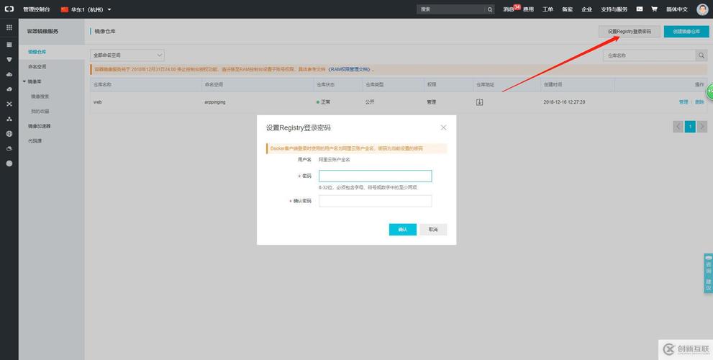This screenshot has width=713, height=360.
Task: Click 取消 in the password dialog
Action: [x=433, y=230]
